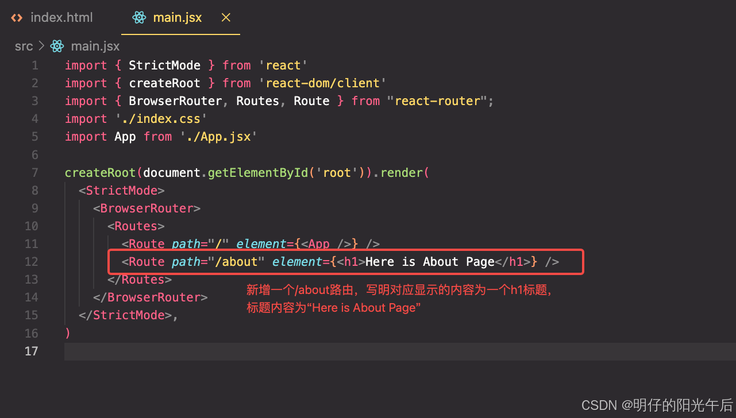Close the main.jsx tab
Viewport: 736px width, 418px height.
[x=226, y=18]
